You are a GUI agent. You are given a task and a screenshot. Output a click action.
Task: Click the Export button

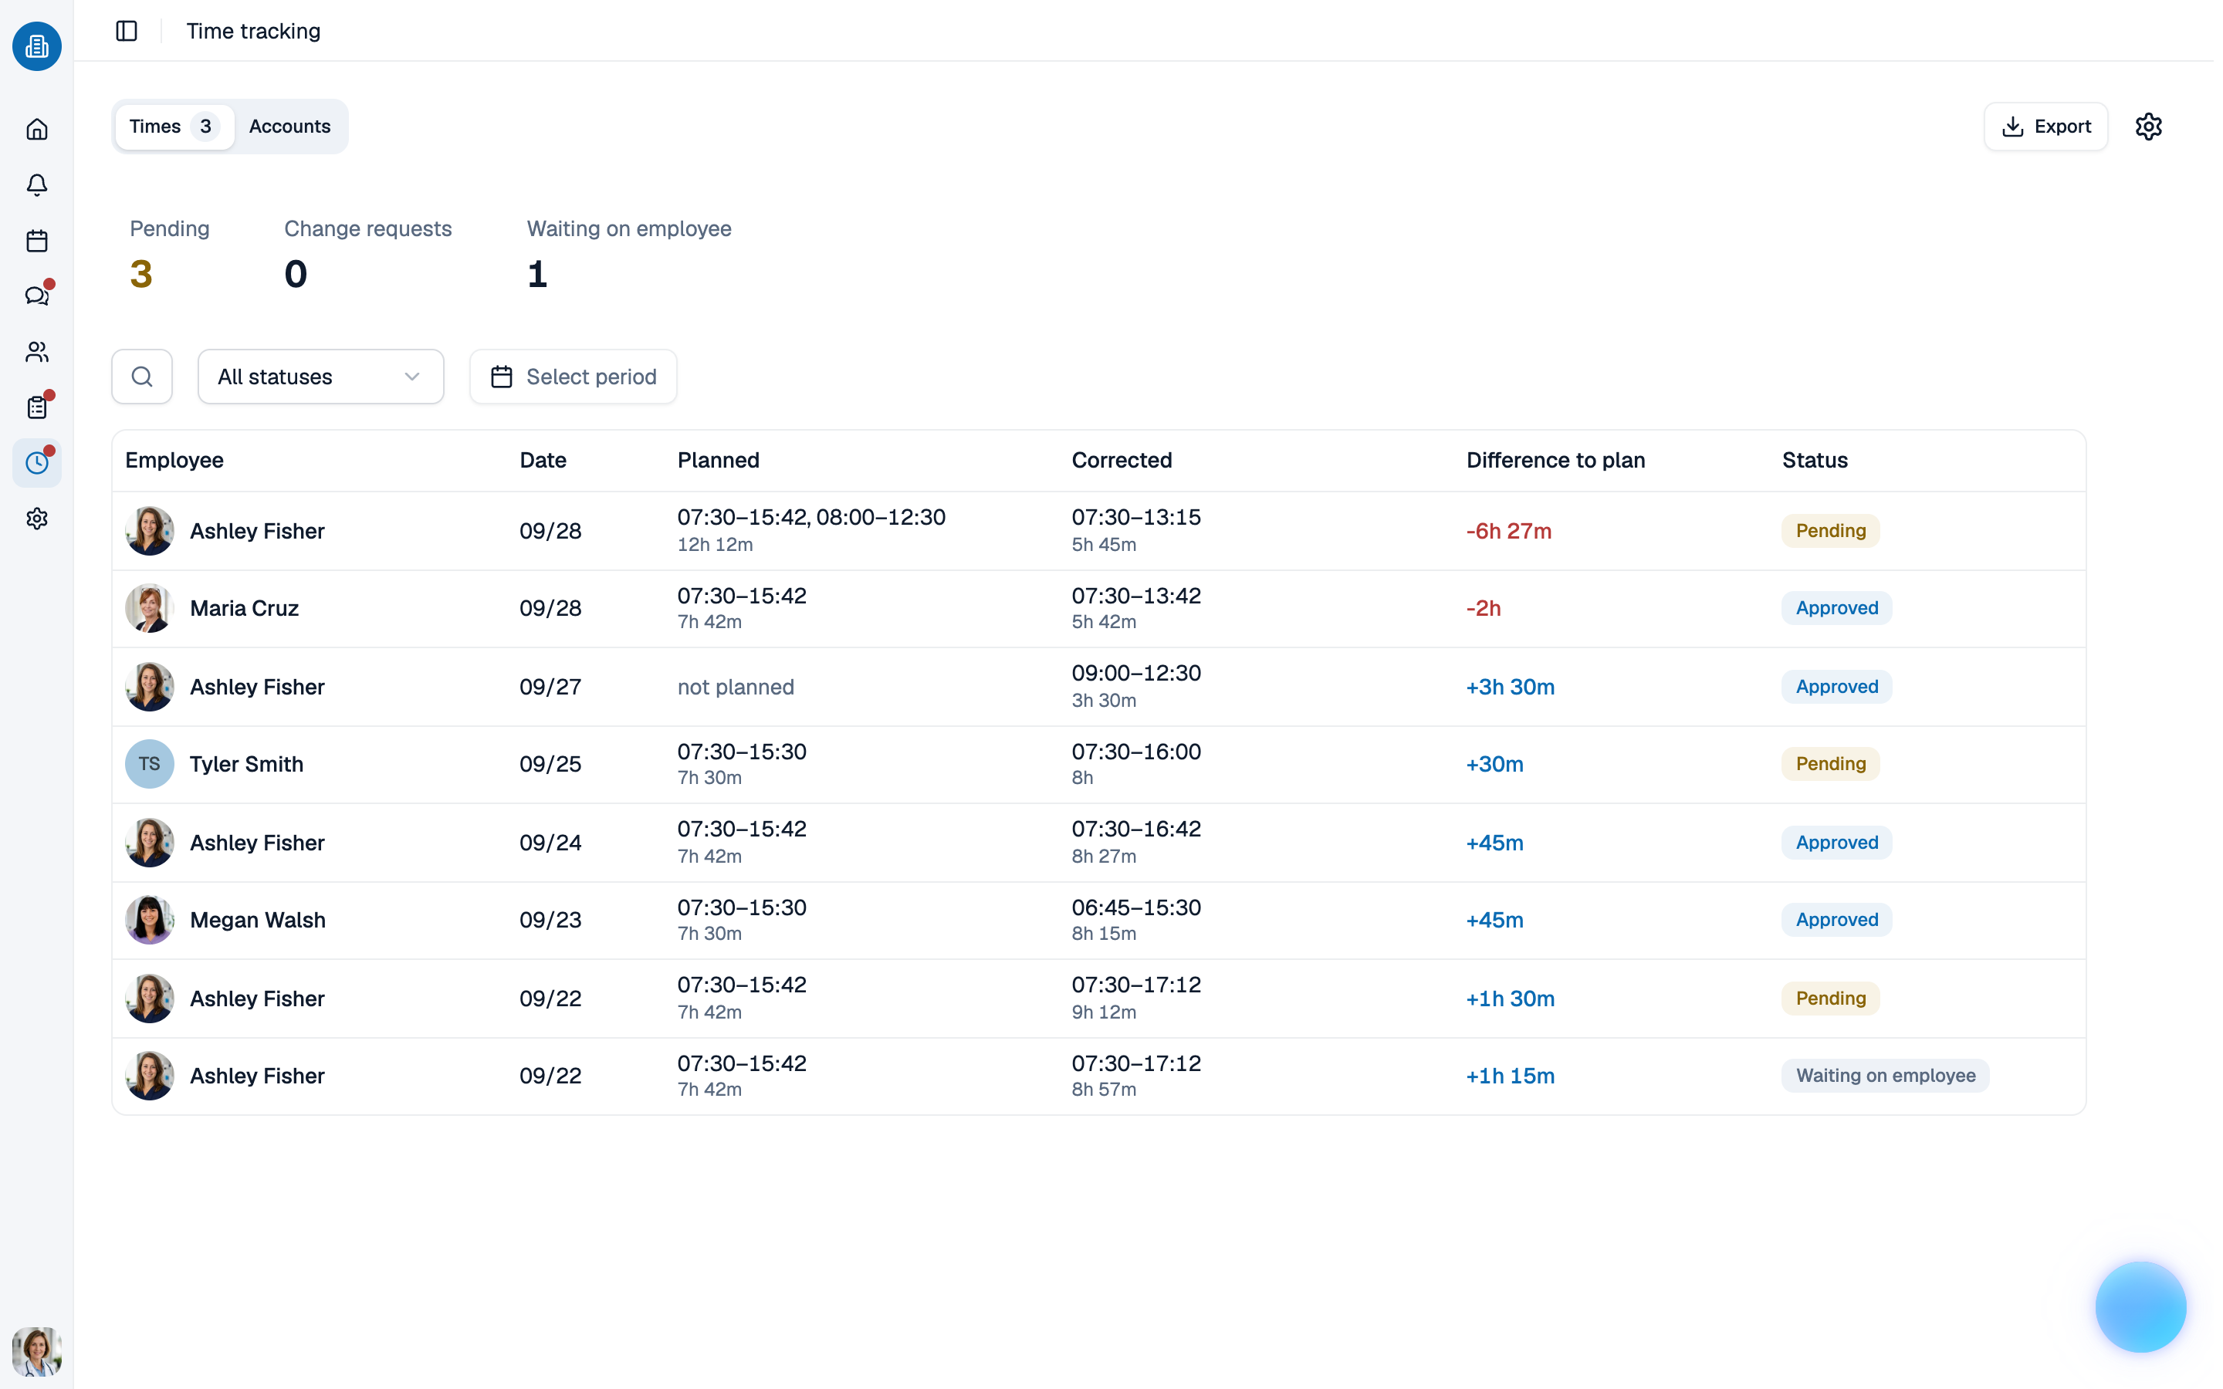point(2045,127)
